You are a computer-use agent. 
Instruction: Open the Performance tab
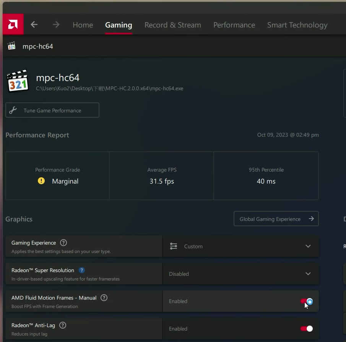tap(234, 25)
